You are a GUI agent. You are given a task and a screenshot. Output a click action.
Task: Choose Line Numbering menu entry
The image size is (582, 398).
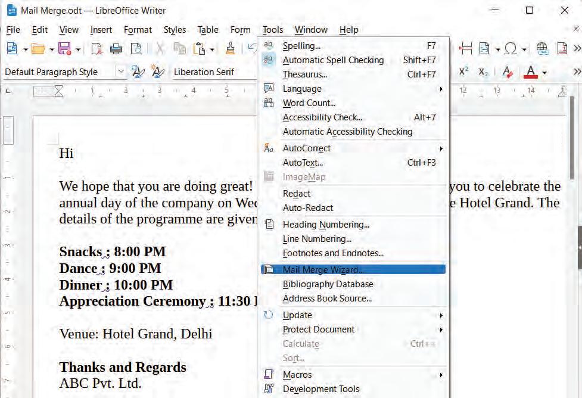[353, 239]
